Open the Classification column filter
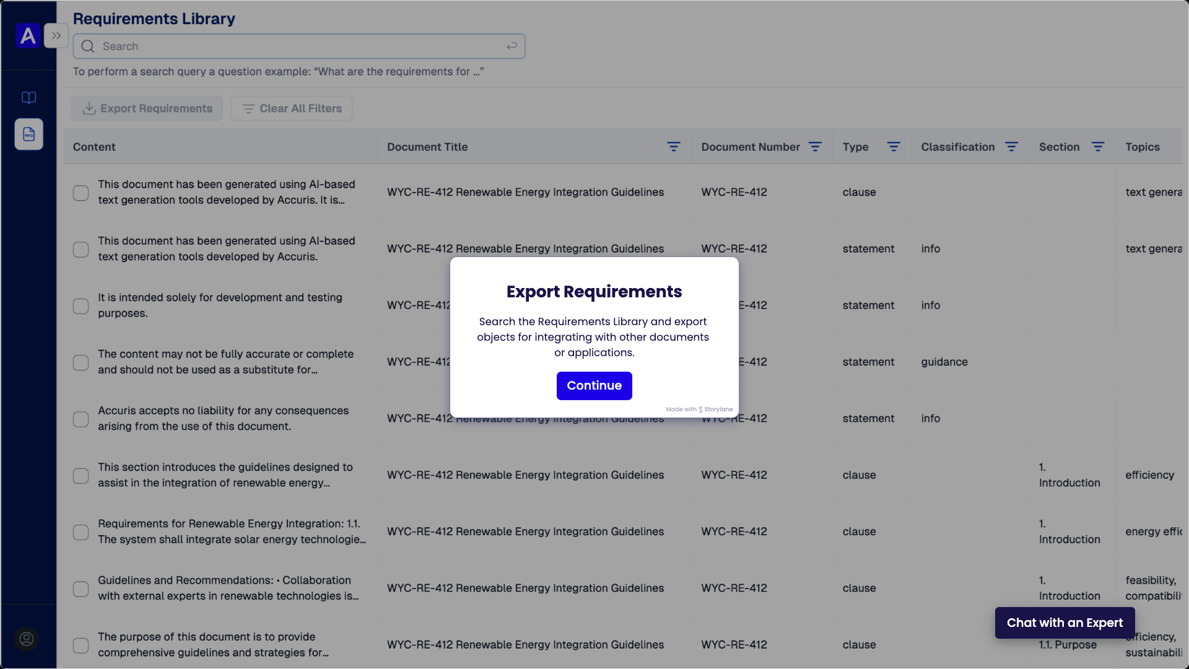Viewport: 1189px width, 669px height. [x=1011, y=147]
